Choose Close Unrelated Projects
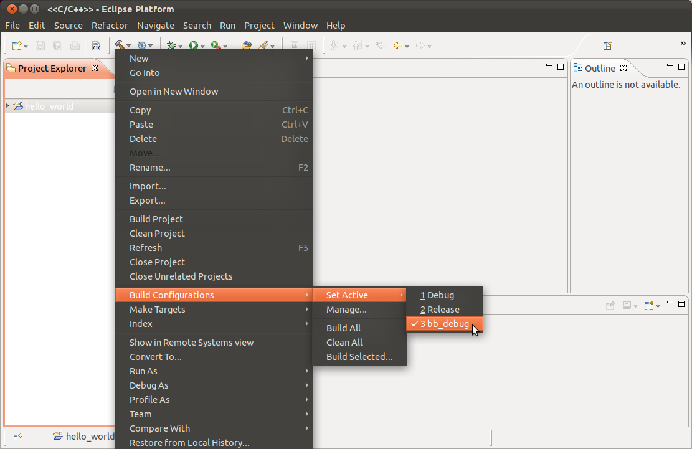692x449 pixels. (x=214, y=276)
